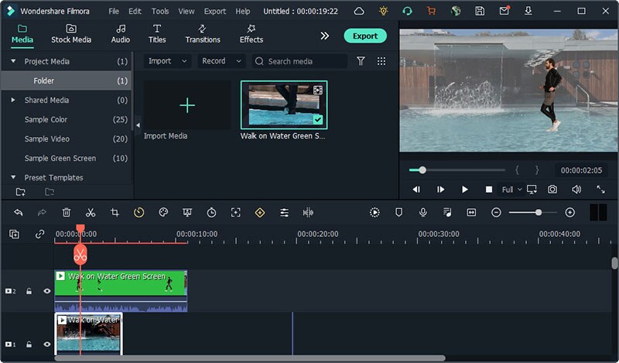Image resolution: width=619 pixels, height=363 pixels.
Task: Hide track 2 using the eye icon
Action: point(46,291)
